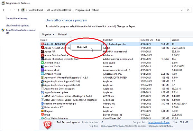Select the Bonjour program name

(49, 111)
